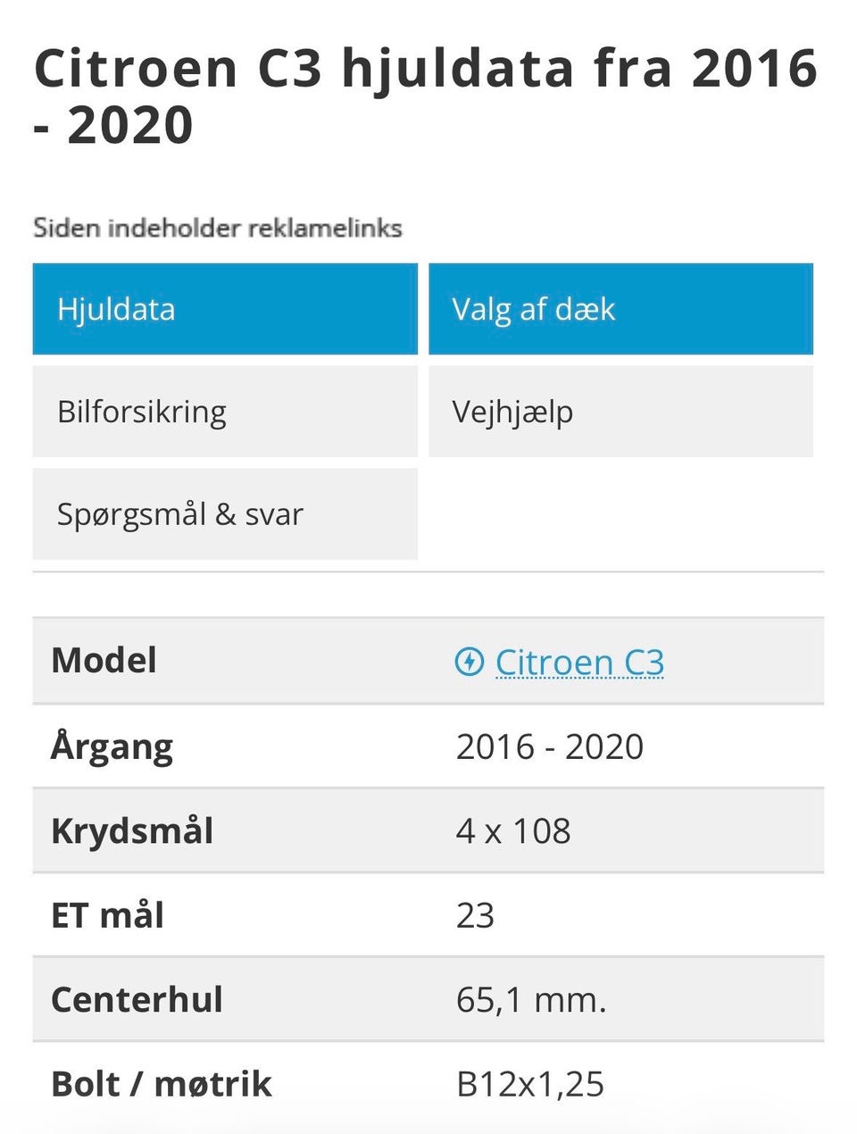Select the ET value 23
Image resolution: width=857 pixels, height=1134 pixels.
pos(475,915)
